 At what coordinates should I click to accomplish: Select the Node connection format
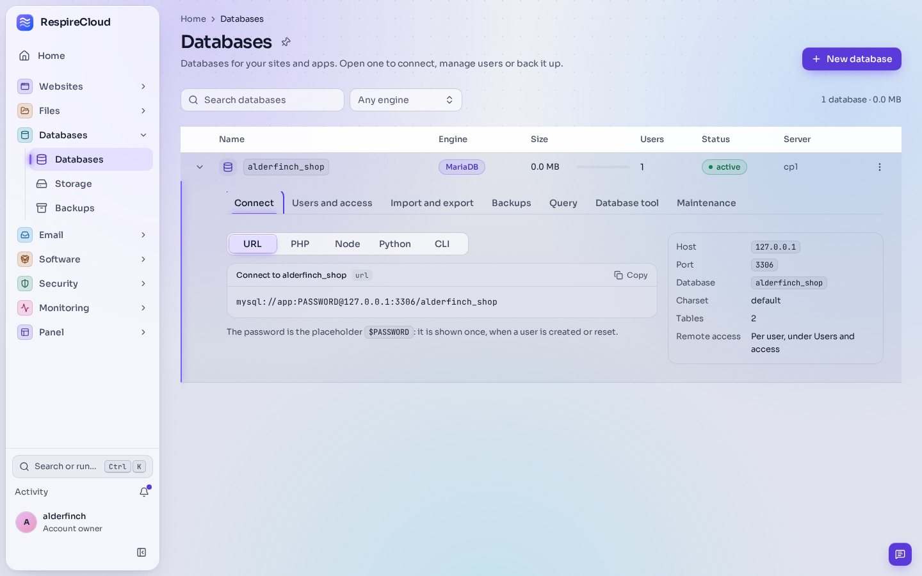point(348,244)
